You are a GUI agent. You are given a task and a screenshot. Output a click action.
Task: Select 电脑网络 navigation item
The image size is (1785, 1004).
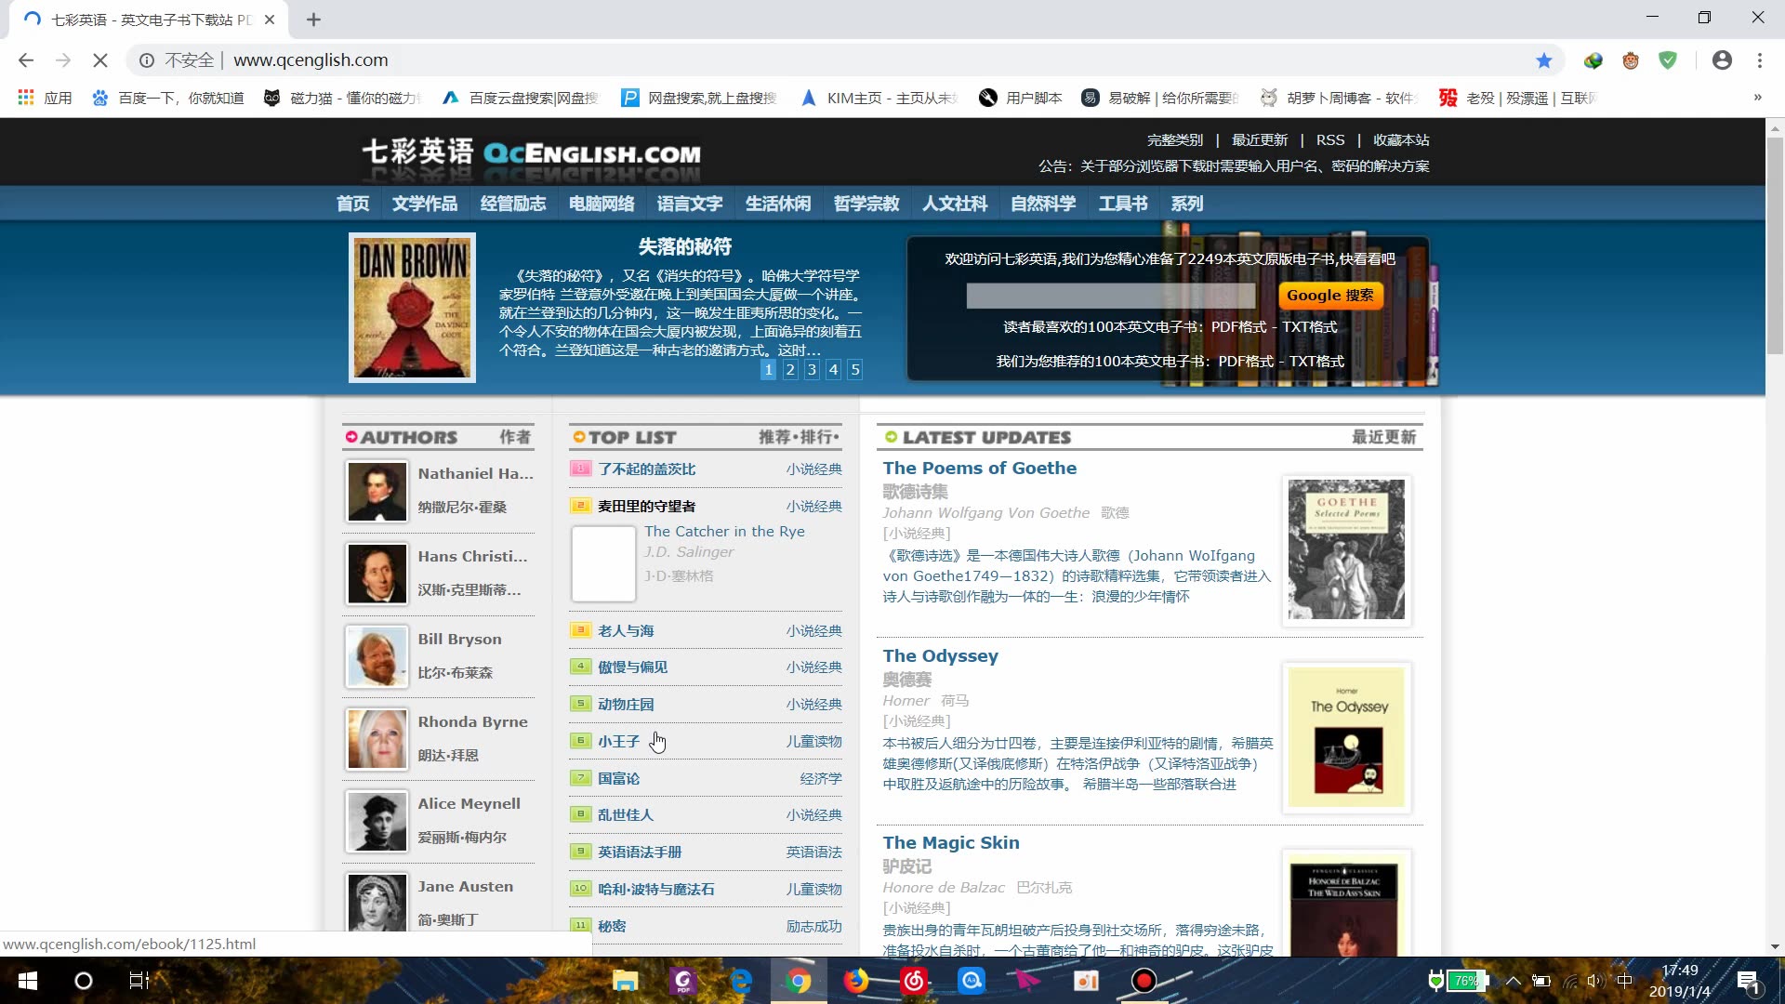pos(601,204)
